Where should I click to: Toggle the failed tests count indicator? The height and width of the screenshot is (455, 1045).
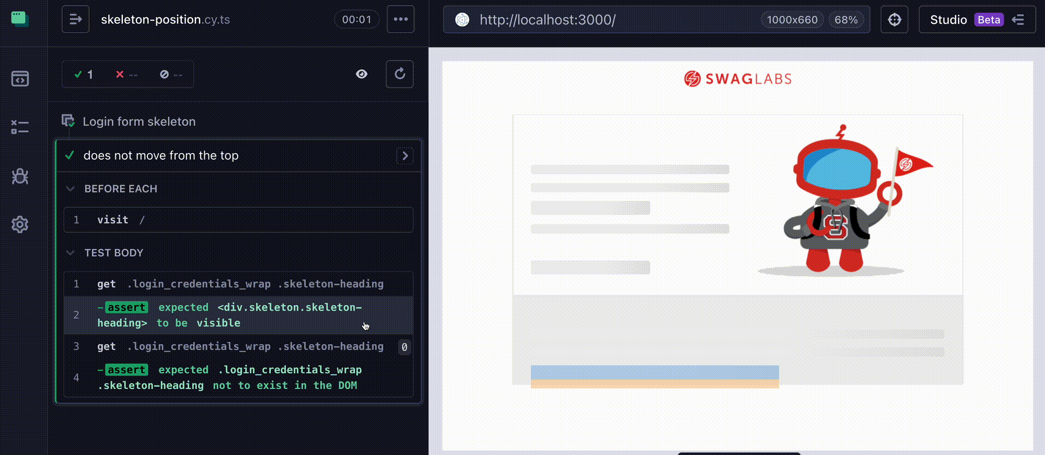click(x=126, y=75)
